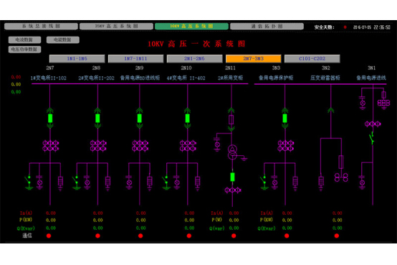Viewport: 397px width, 265px height.
Task: Click the lower green breaker below 2N11 transformer
Action: click(x=232, y=177)
